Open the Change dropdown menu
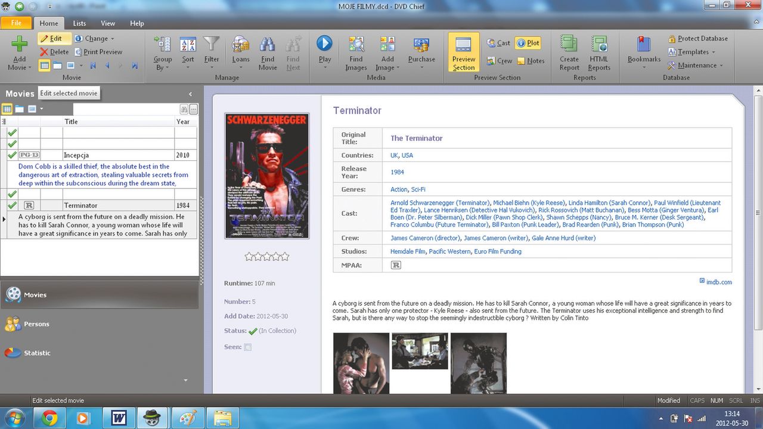 pyautogui.click(x=95, y=38)
